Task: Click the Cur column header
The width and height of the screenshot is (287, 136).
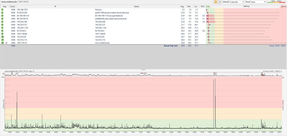Action: tap(196, 6)
